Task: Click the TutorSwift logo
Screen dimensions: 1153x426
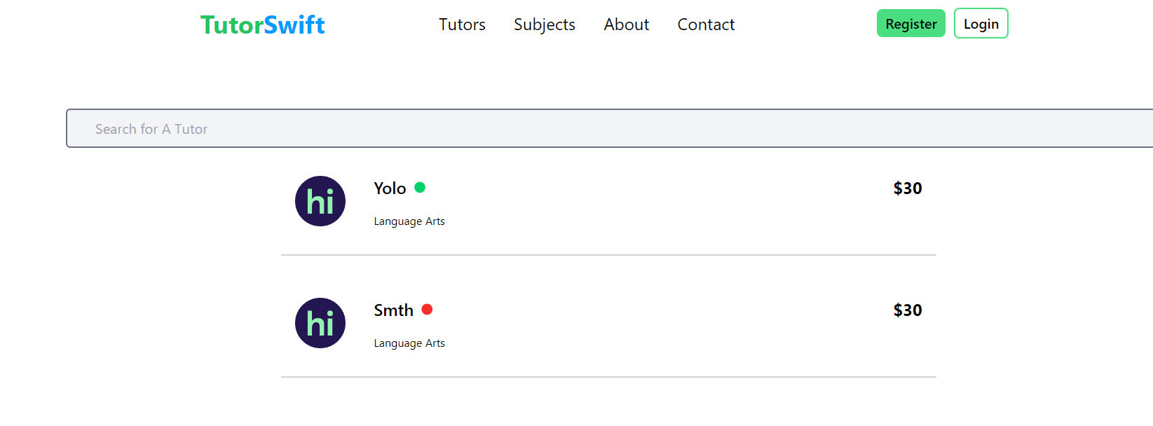Action: [x=262, y=25]
